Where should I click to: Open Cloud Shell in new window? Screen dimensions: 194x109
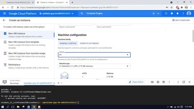tap(184, 82)
